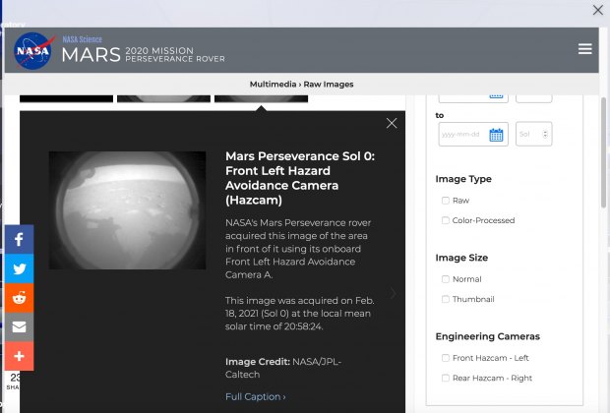This screenshot has height=413, width=610.
Task: Select the third raw image thumbnail strip
Action: tap(261, 98)
